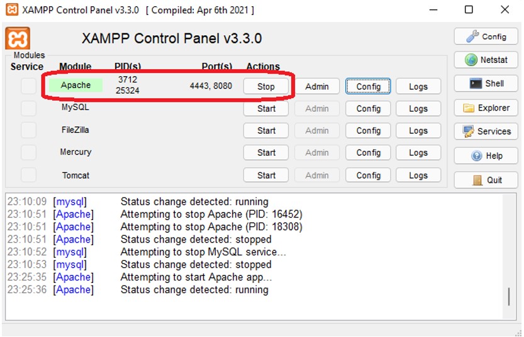This screenshot has height=337, width=524.
Task: View FileZilla Logs
Action: (x=418, y=131)
